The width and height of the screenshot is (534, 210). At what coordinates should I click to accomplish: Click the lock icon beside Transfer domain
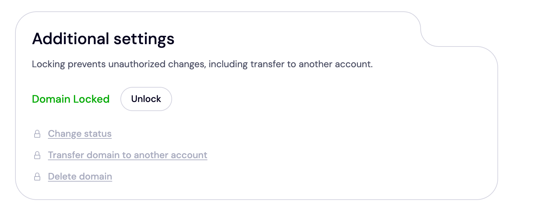(37, 155)
